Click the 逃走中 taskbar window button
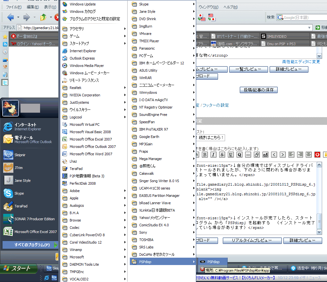 308,268
